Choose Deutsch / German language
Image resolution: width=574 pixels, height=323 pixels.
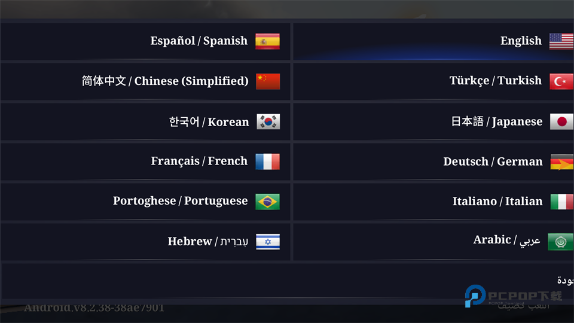pos(493,161)
